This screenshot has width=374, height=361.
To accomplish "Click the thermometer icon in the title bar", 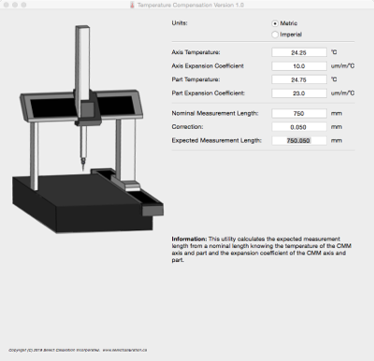I will (x=132, y=5).
